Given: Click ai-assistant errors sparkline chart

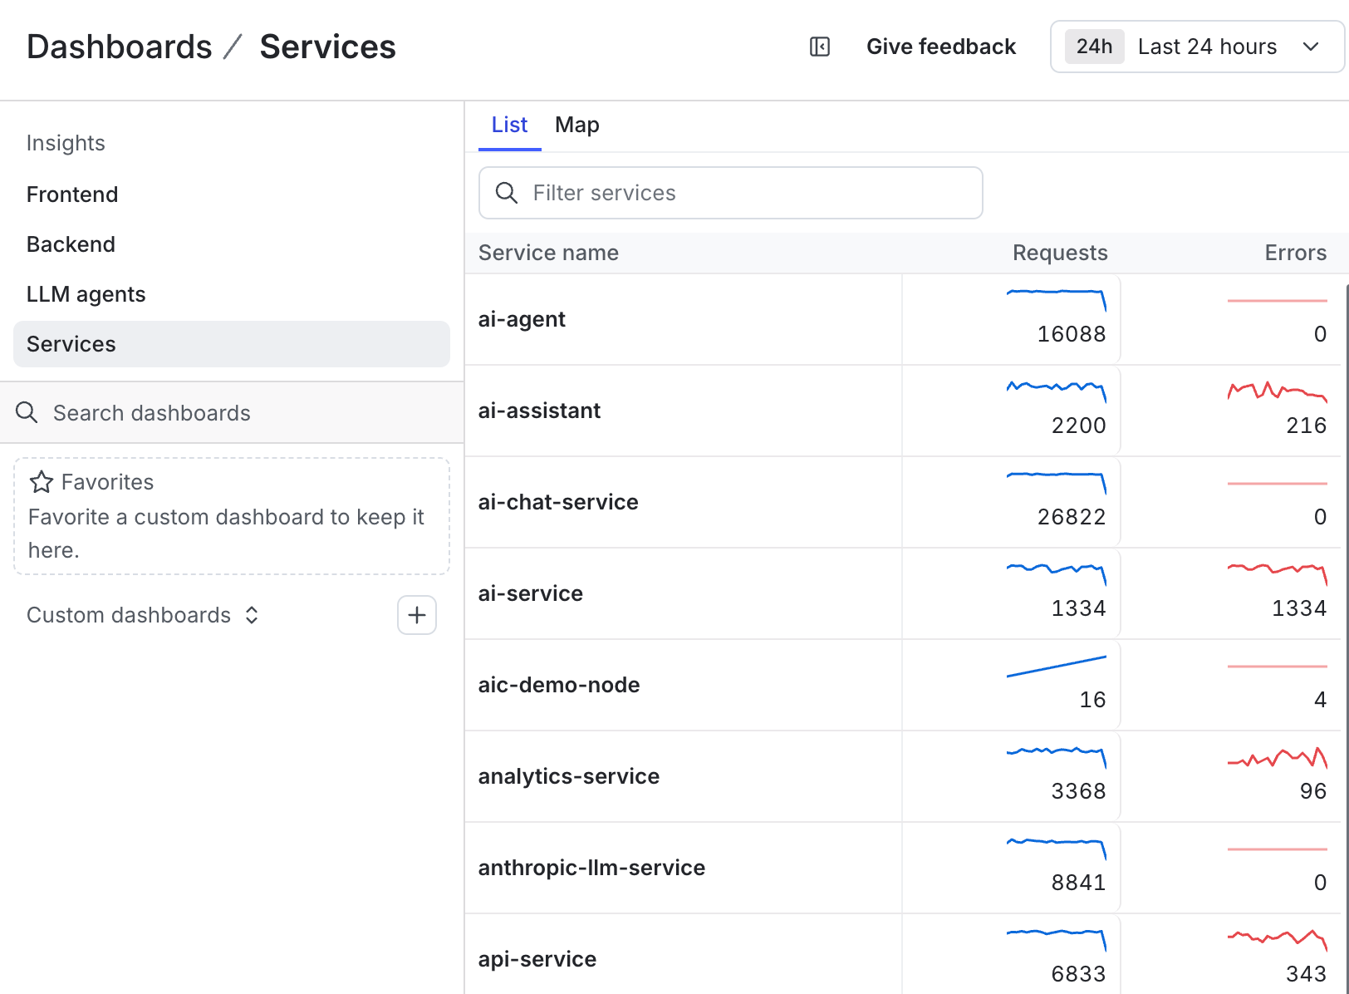Looking at the screenshot, I should (x=1277, y=391).
